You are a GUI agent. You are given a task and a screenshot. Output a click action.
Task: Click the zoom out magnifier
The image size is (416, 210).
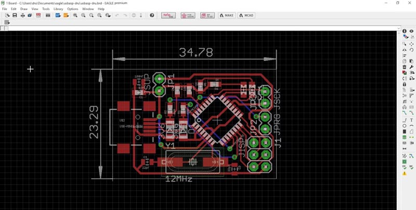(92, 16)
